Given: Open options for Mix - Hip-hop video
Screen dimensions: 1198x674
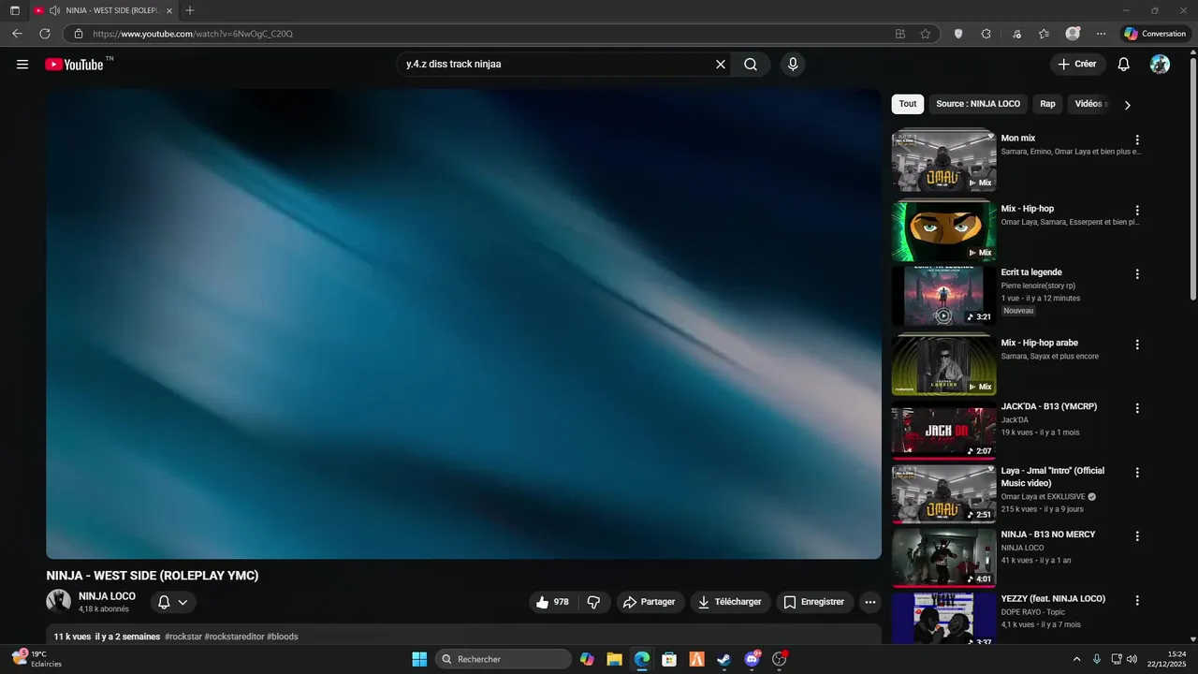Looking at the screenshot, I should pos(1137,211).
